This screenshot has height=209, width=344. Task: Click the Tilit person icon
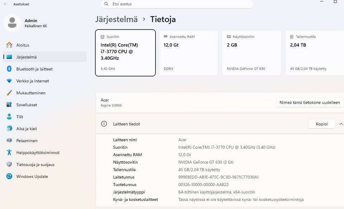(x=9, y=116)
